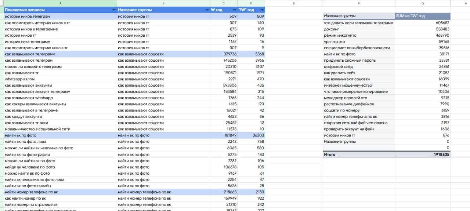Viewport: 470px width, 211px height.
Task: Select value 2183 in "IW" год column
Action: pyautogui.click(x=251, y=192)
